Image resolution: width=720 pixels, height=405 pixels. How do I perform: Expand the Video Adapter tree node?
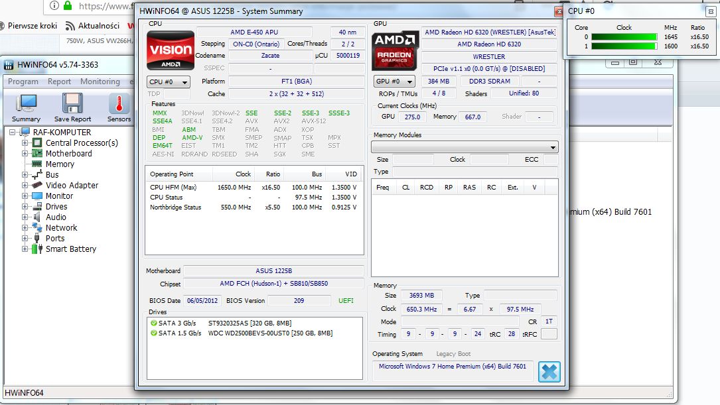(25, 185)
